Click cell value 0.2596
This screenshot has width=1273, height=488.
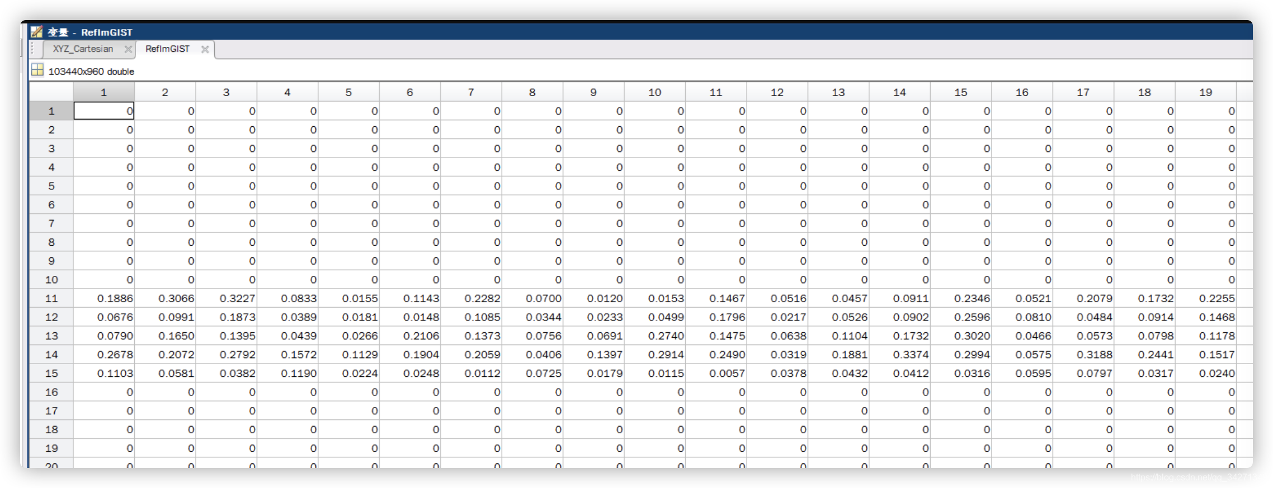click(972, 317)
